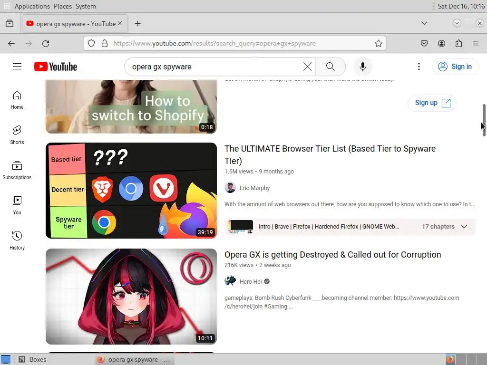Open YouTube settings three-dot menu

click(419, 67)
